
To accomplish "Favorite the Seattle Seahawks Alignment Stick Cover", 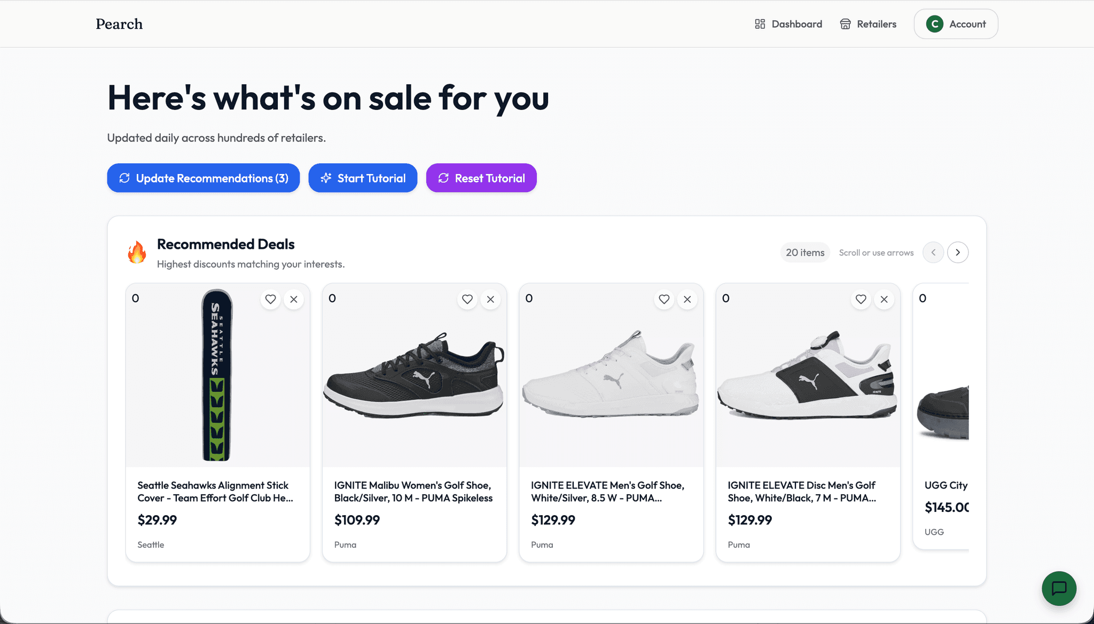I will click(270, 299).
